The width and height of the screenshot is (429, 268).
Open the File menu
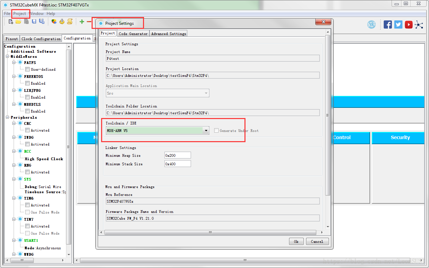7,14
